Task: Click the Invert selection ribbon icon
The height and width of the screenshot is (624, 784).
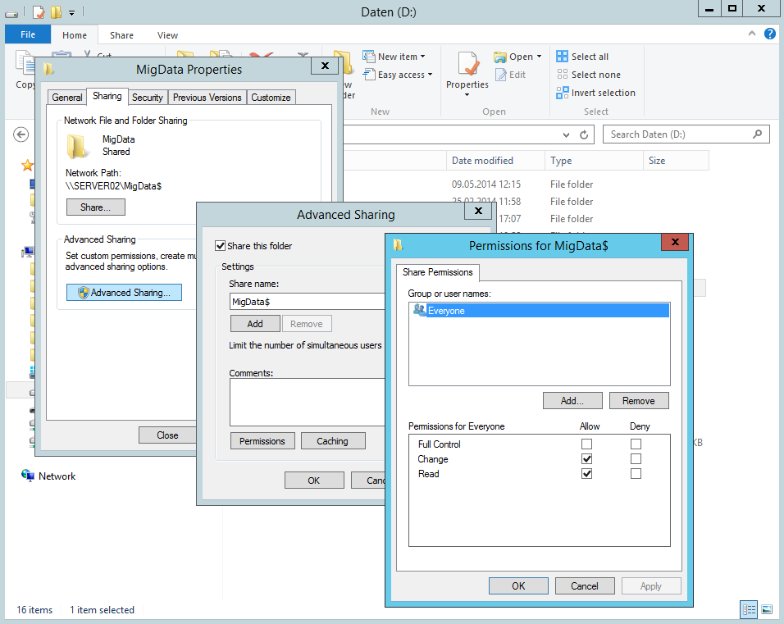Action: (x=562, y=93)
